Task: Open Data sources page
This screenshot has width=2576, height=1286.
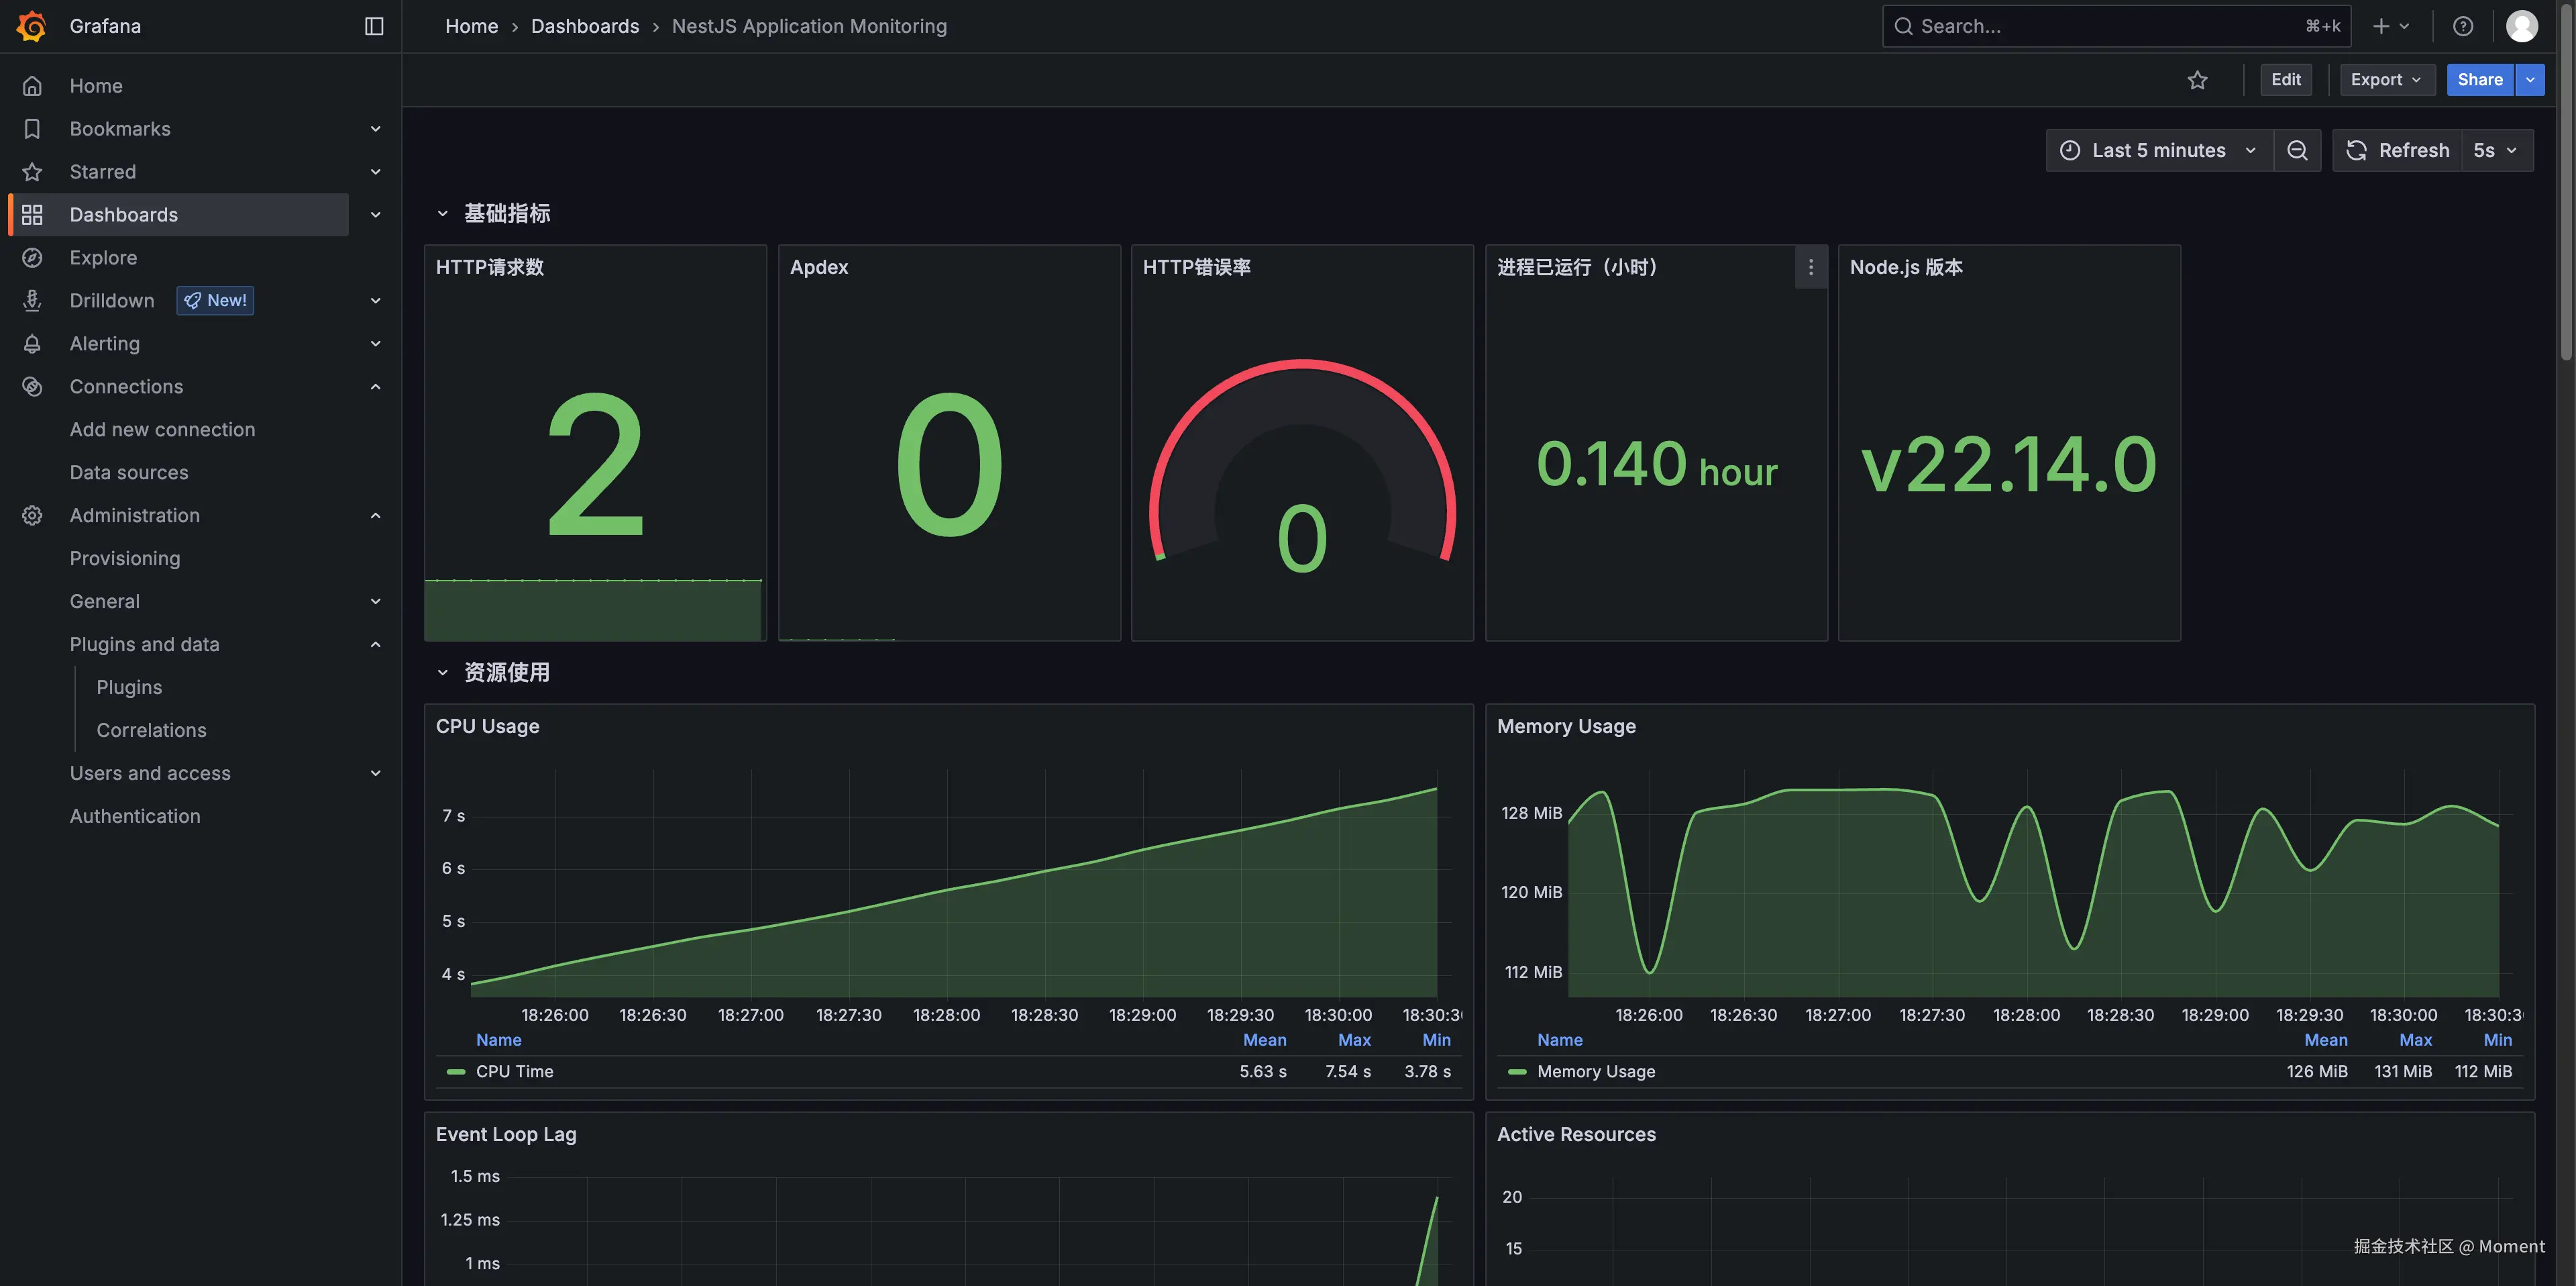Action: [x=129, y=473]
